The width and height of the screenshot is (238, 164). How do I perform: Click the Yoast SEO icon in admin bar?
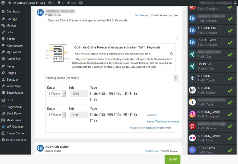tap(81, 3)
